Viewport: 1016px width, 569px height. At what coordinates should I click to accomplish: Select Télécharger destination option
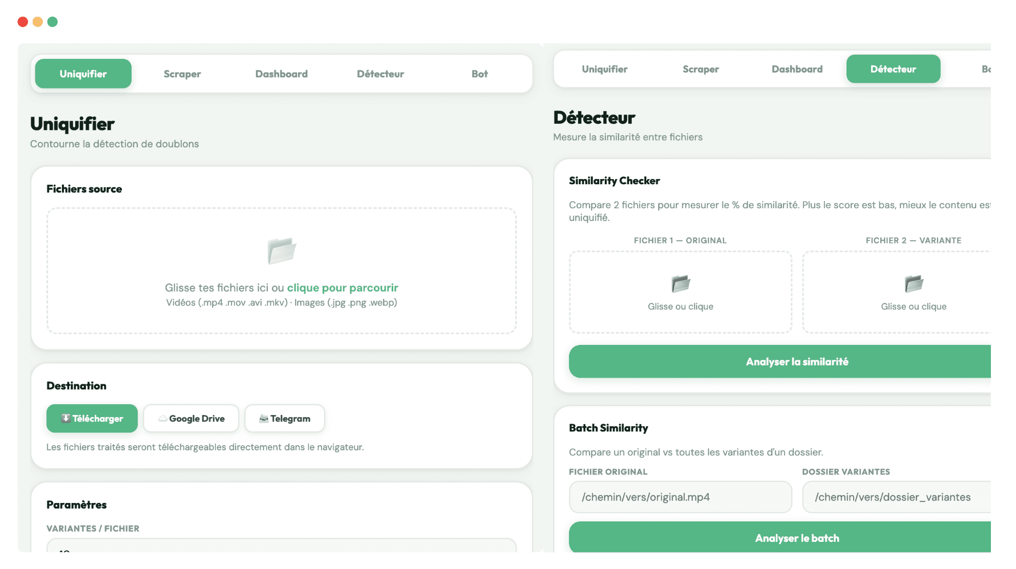pos(92,419)
